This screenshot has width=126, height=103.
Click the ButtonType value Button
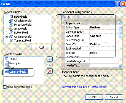pos(95,27)
